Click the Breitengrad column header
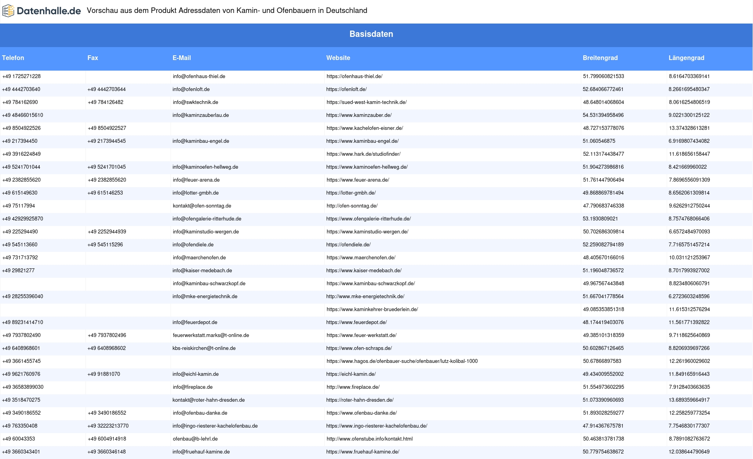Image resolution: width=753 pixels, height=459 pixels. coord(600,58)
